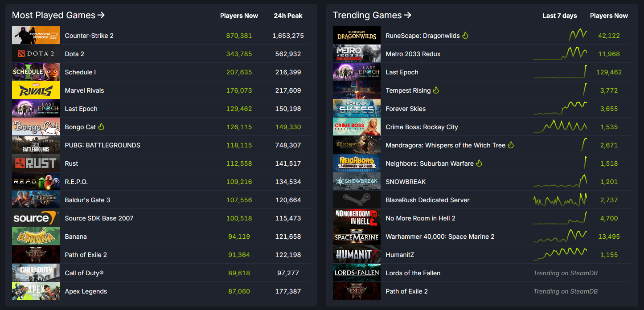644x310 pixels.
Task: Open PUBG: BATTLEGROUNDS thumbnail image
Action: click(36, 145)
